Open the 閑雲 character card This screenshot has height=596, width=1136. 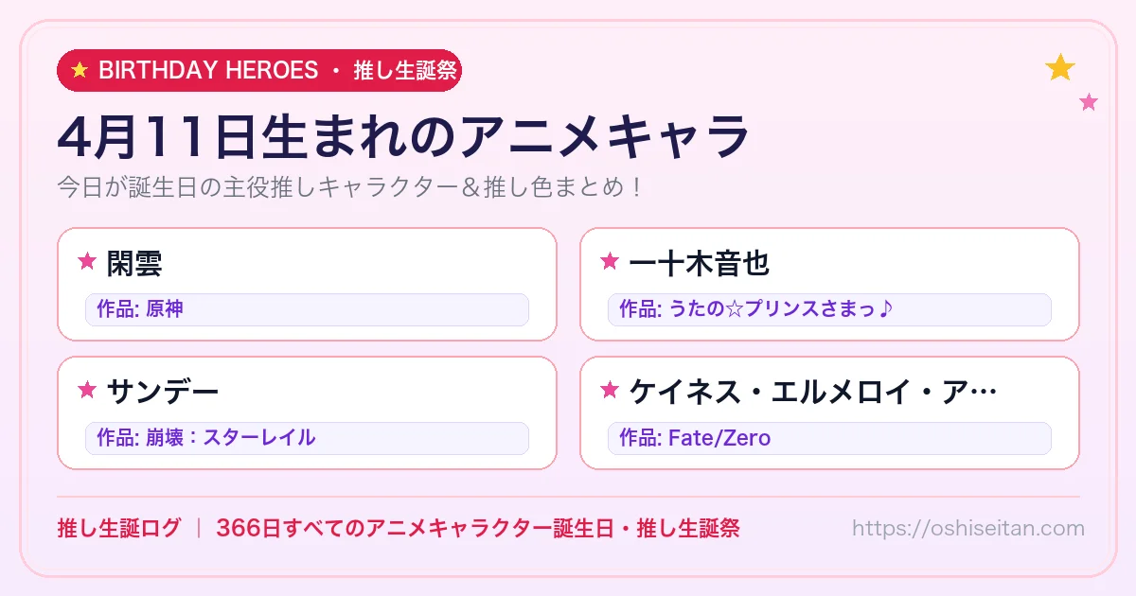point(307,284)
